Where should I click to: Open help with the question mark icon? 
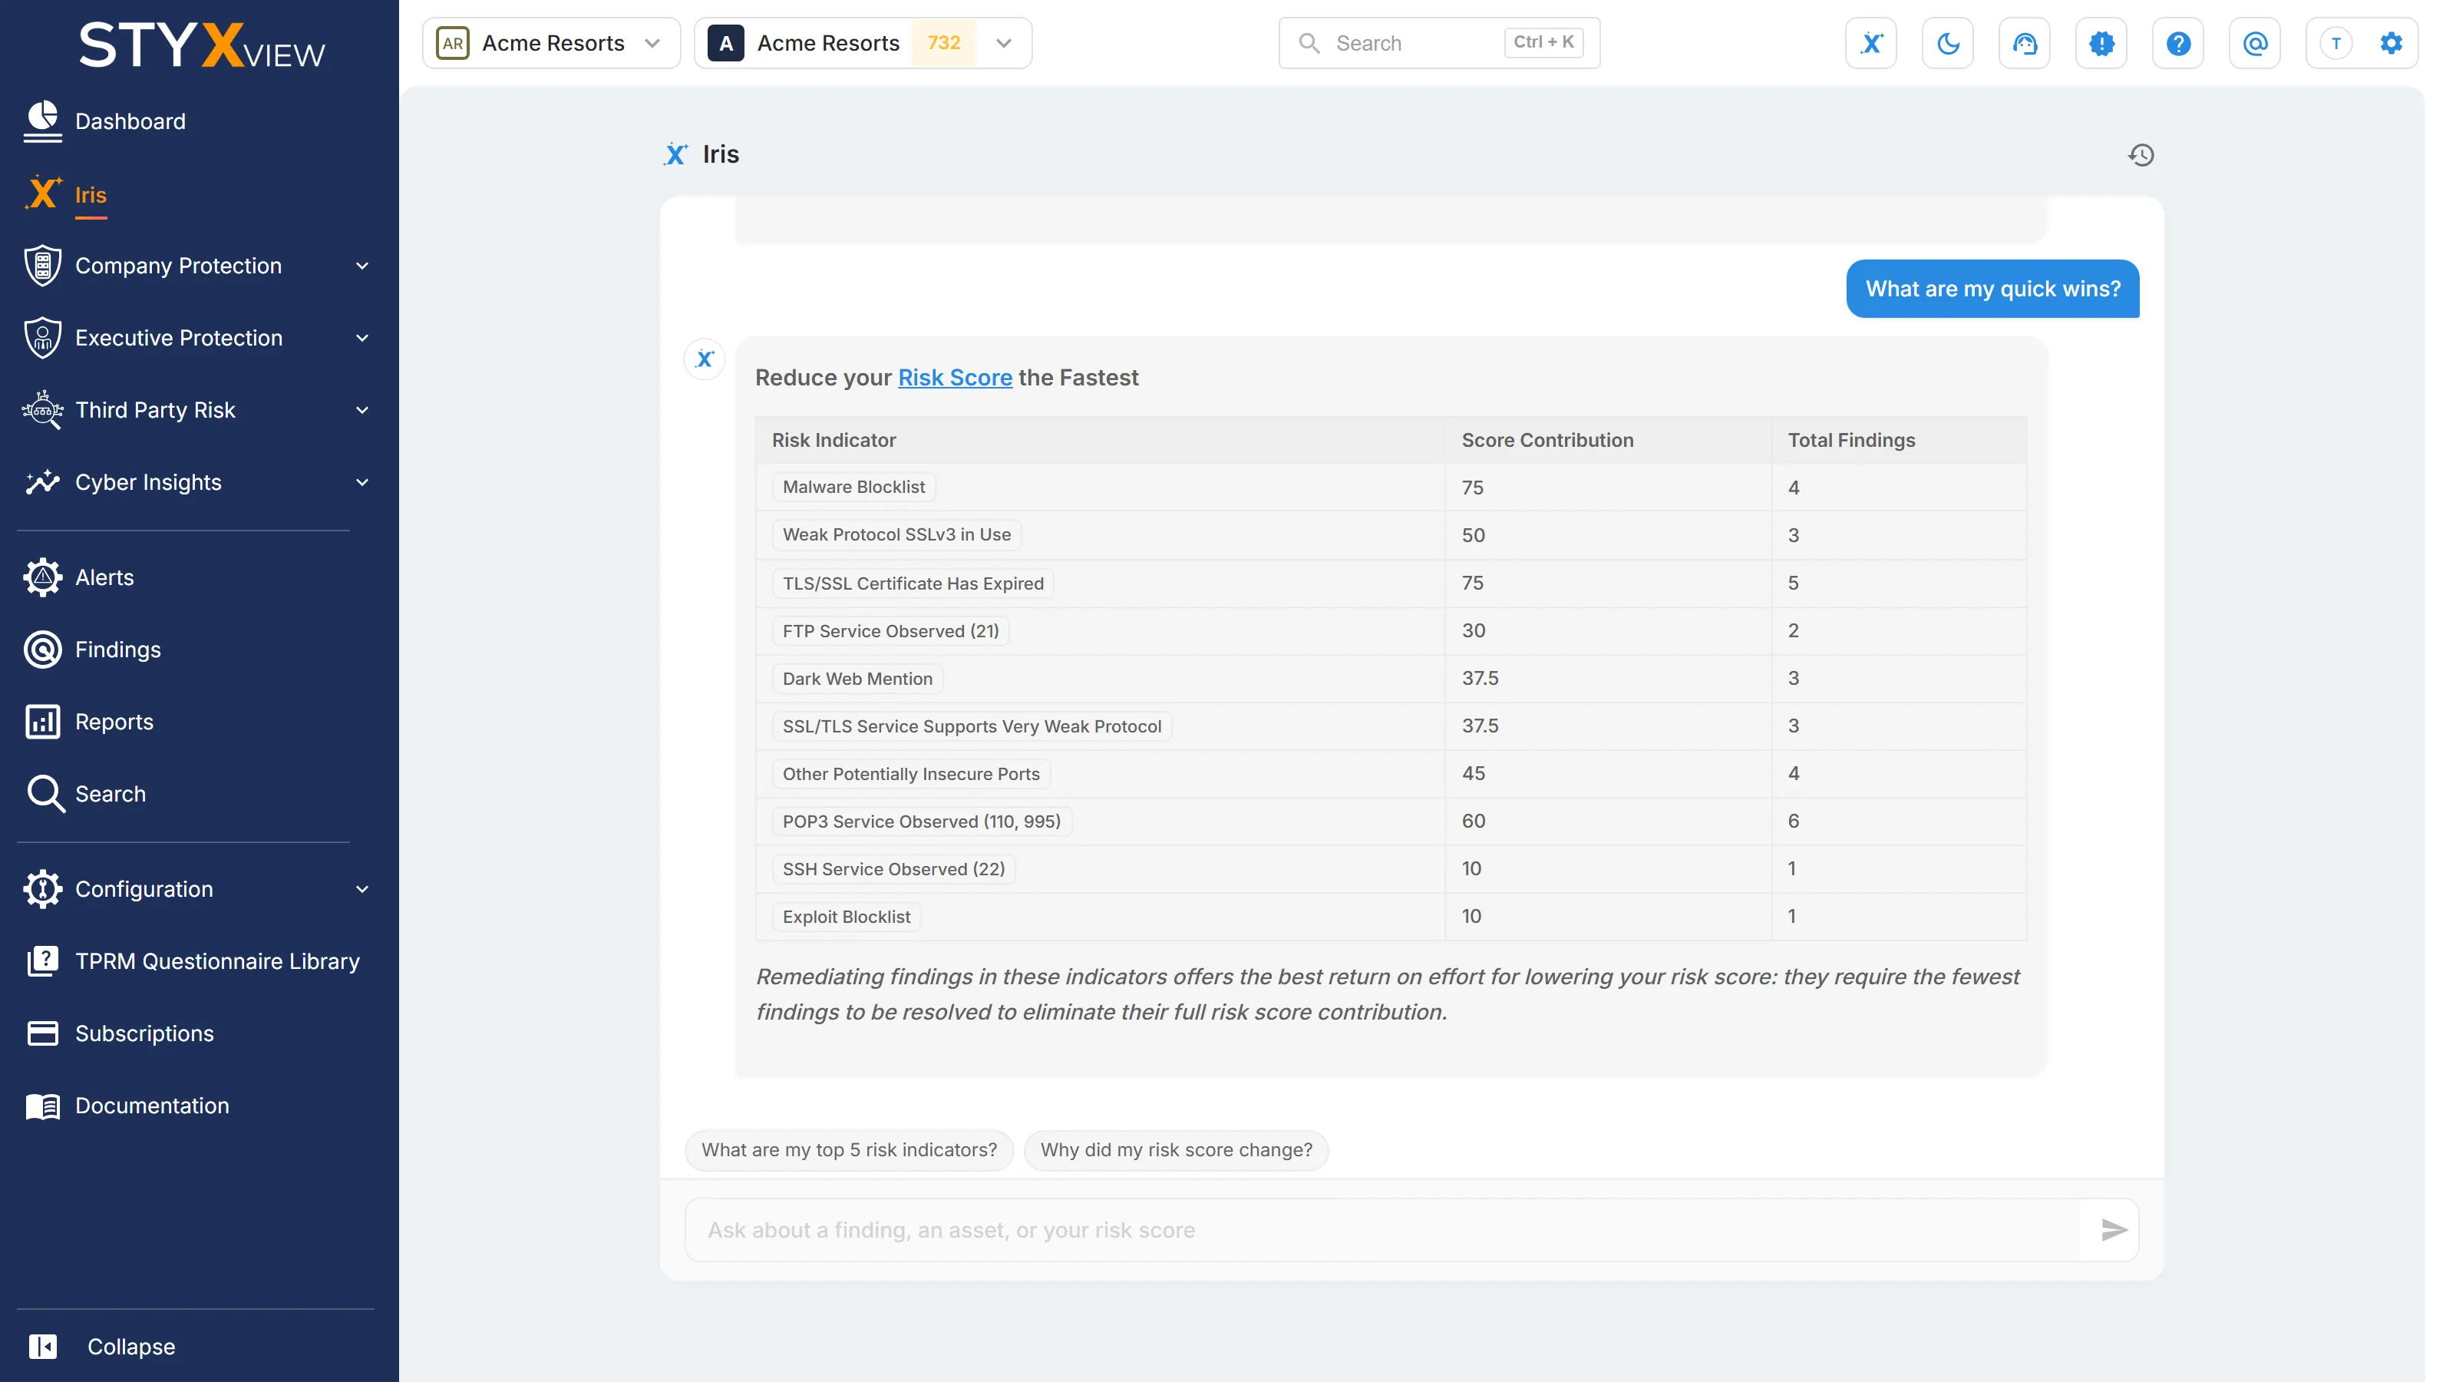point(2177,43)
